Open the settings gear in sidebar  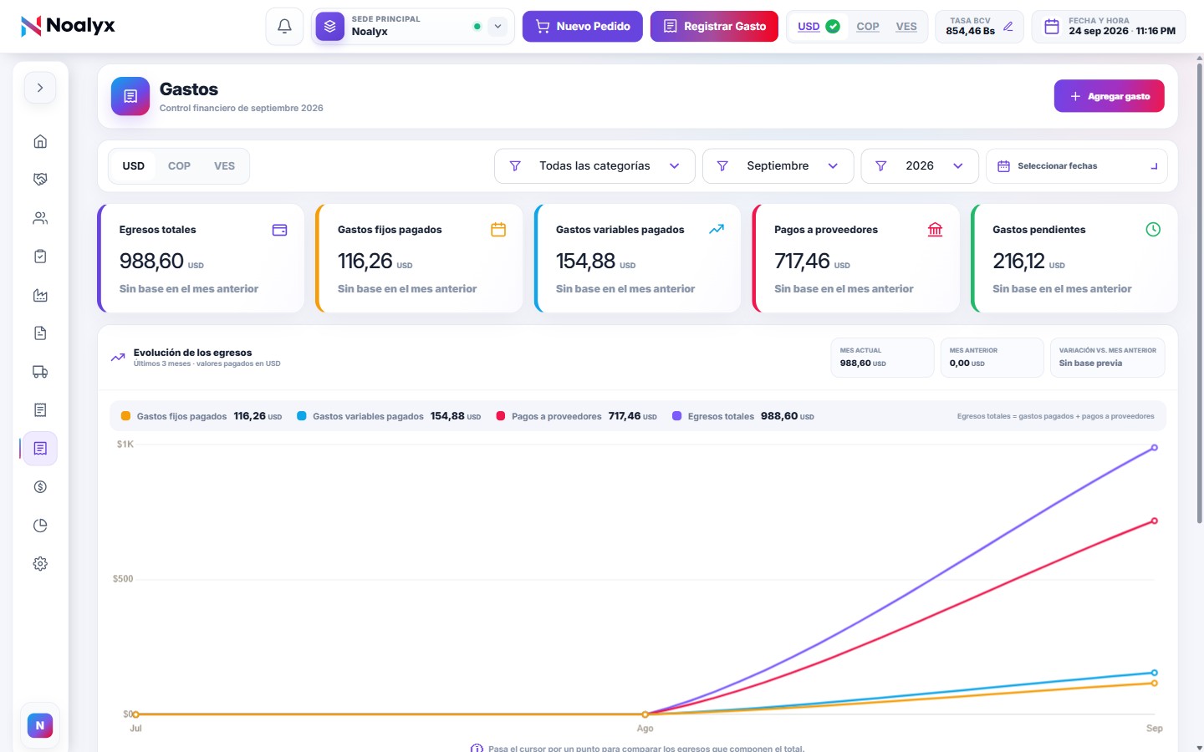pos(40,564)
